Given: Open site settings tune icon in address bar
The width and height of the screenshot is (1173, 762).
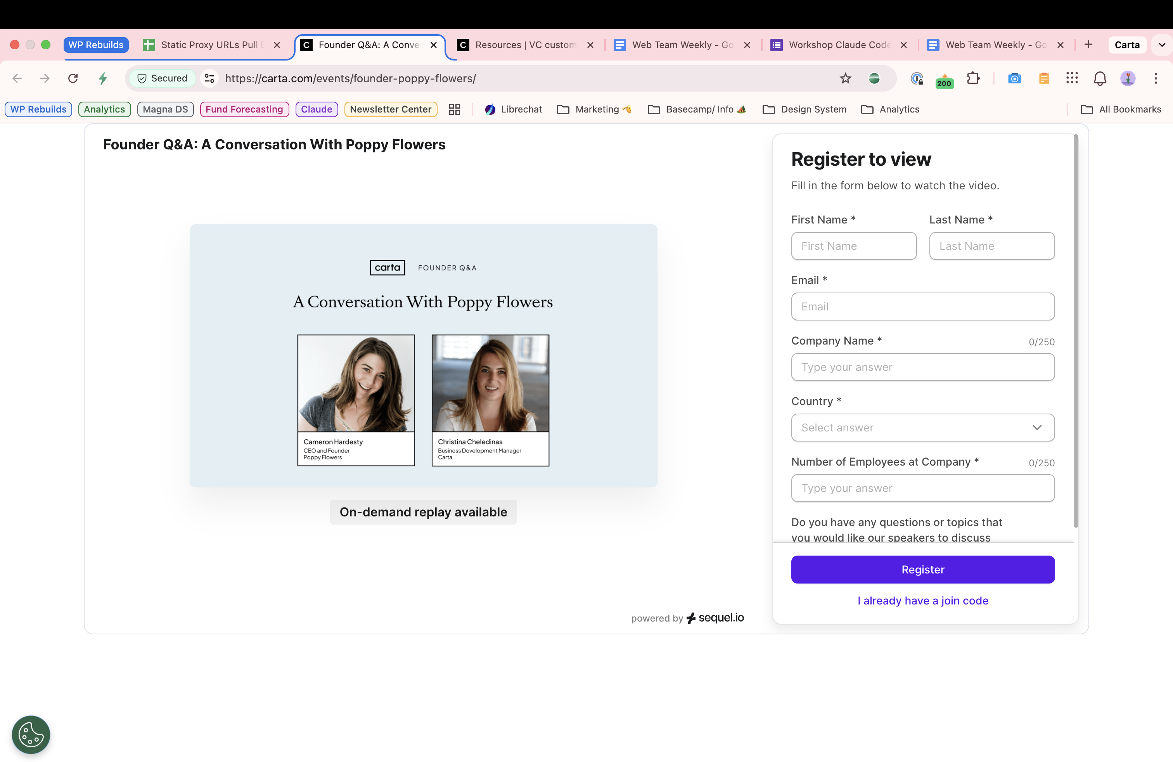Looking at the screenshot, I should (209, 78).
